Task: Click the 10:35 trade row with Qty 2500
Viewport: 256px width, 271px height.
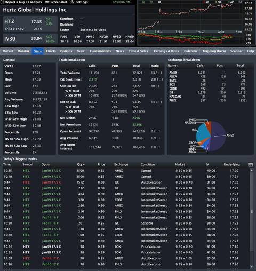Action: (x=125, y=171)
